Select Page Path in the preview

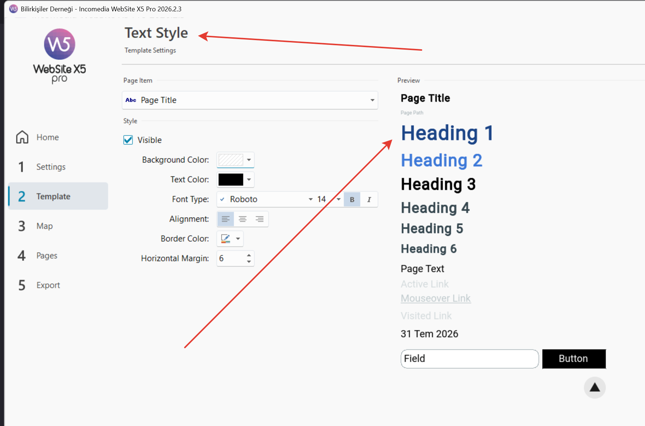(x=412, y=113)
